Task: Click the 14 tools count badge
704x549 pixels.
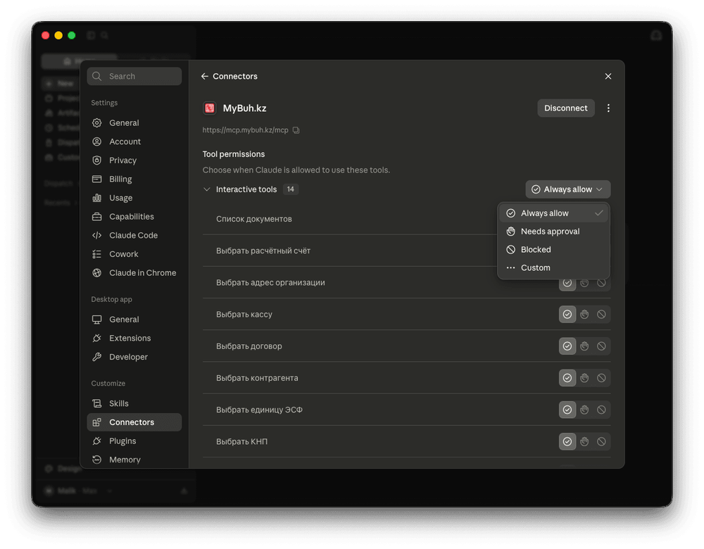Action: [291, 189]
